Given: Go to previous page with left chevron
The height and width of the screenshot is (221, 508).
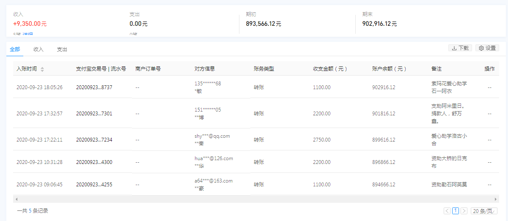Looking at the screenshot, I should point(447,211).
